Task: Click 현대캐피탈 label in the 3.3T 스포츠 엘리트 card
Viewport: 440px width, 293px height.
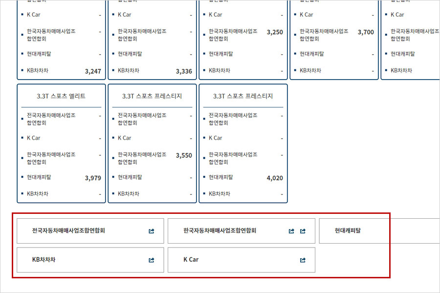Action: [x=39, y=177]
